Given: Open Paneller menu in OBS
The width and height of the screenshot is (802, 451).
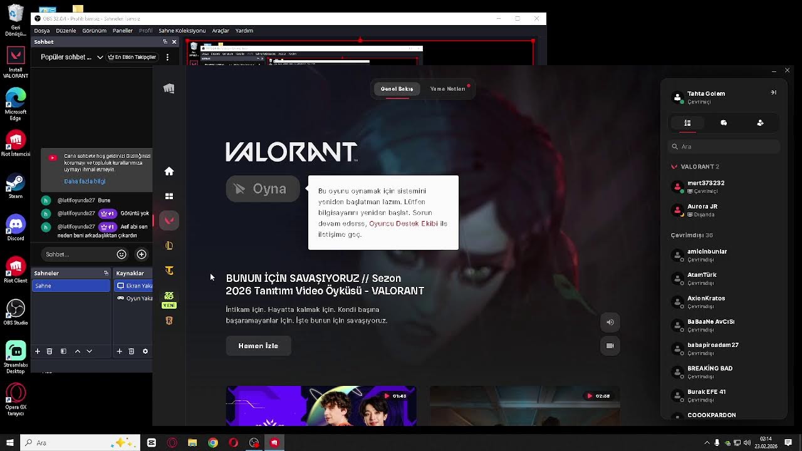Looking at the screenshot, I should coord(123,31).
